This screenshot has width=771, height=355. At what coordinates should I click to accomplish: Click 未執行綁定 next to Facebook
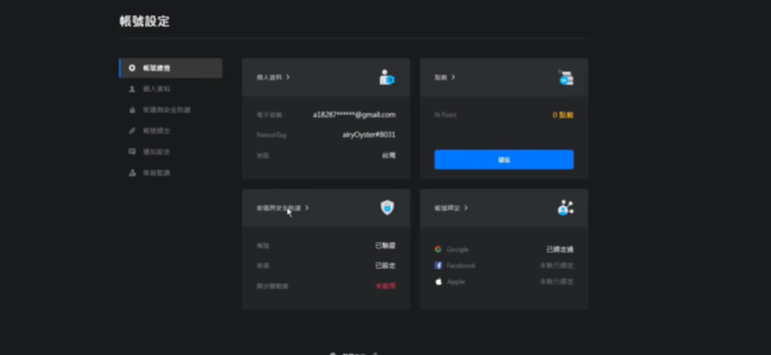(x=556, y=265)
